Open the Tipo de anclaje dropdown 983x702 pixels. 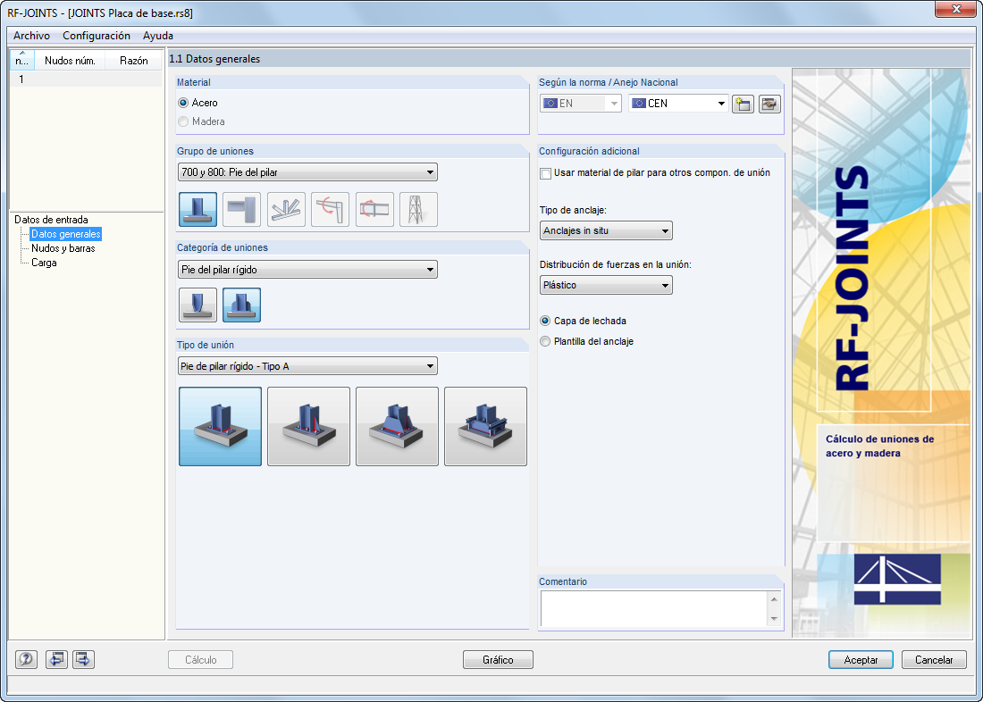[606, 230]
